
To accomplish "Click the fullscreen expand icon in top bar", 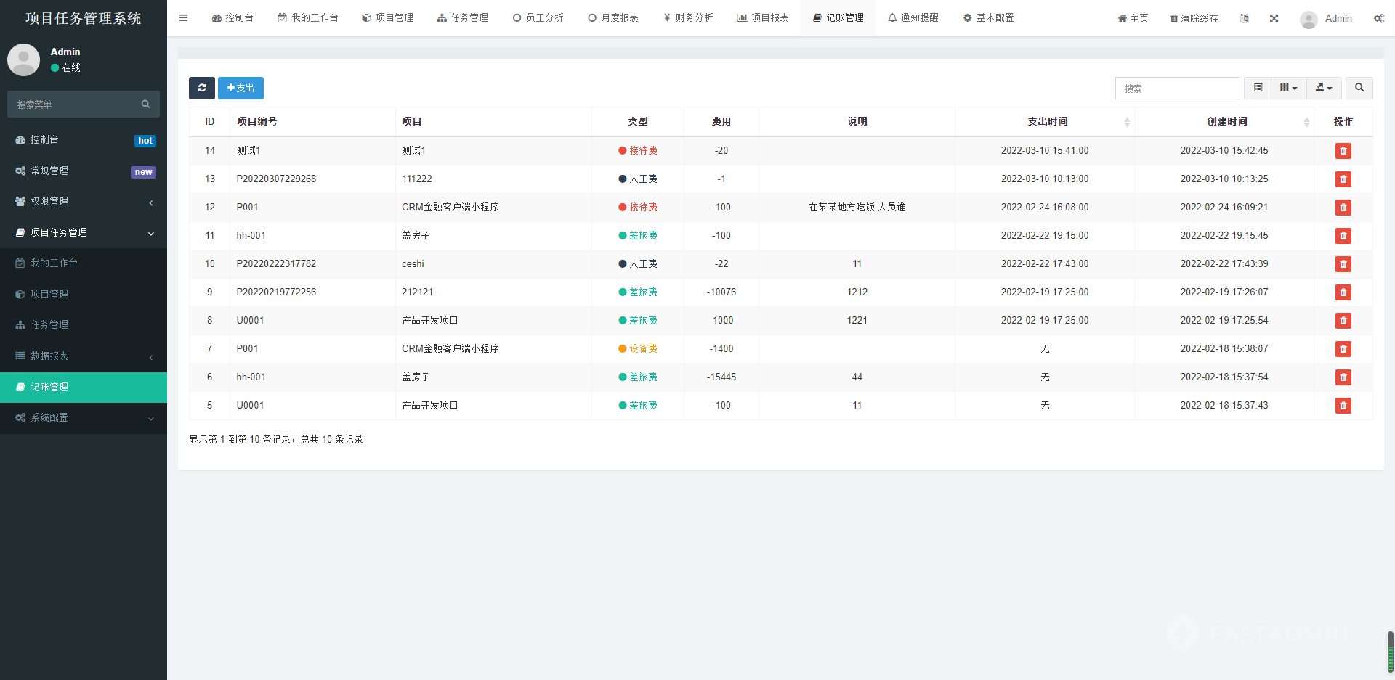I will 1274,17.
